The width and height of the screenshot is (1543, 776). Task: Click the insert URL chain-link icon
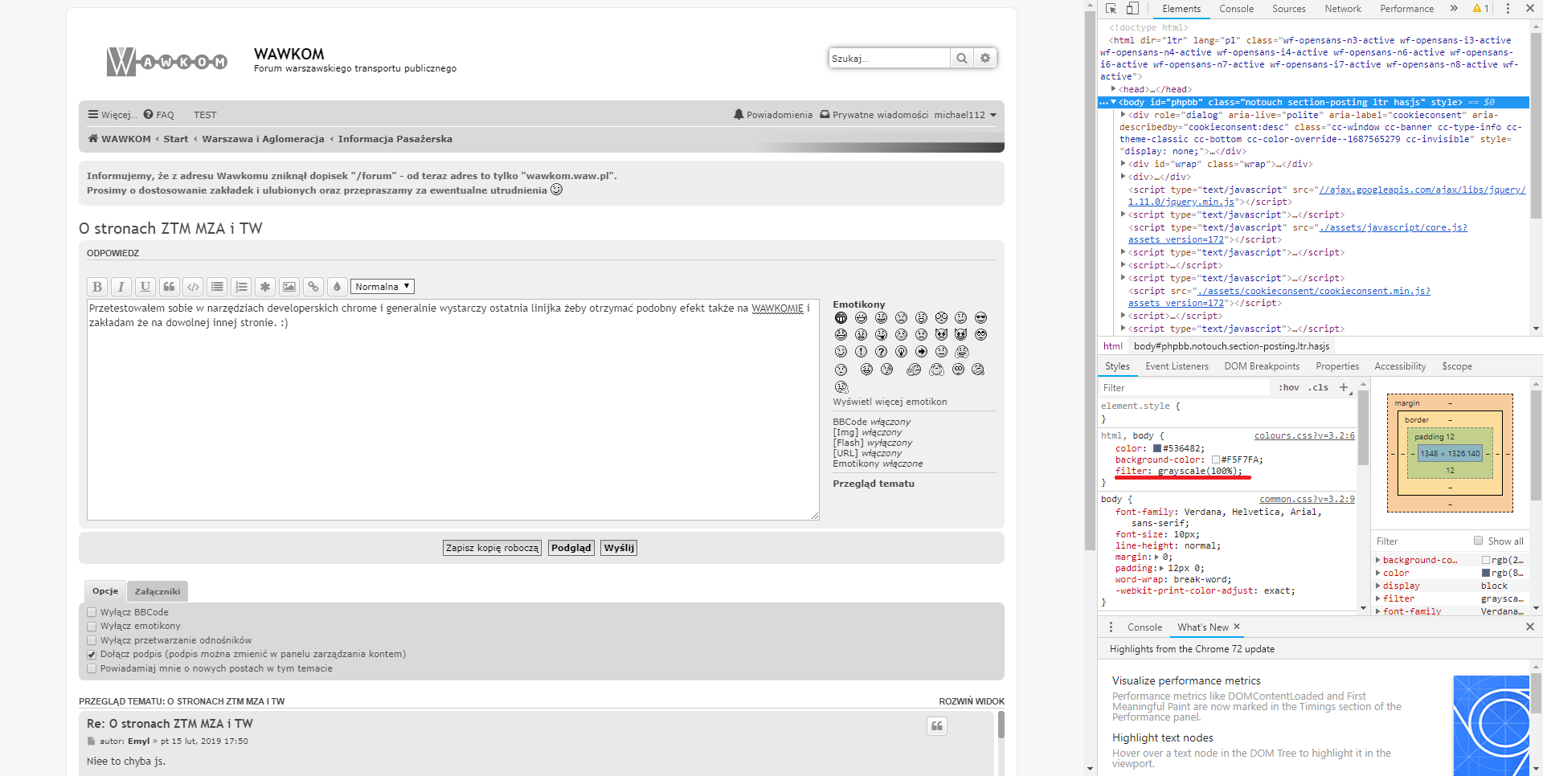pos(313,287)
